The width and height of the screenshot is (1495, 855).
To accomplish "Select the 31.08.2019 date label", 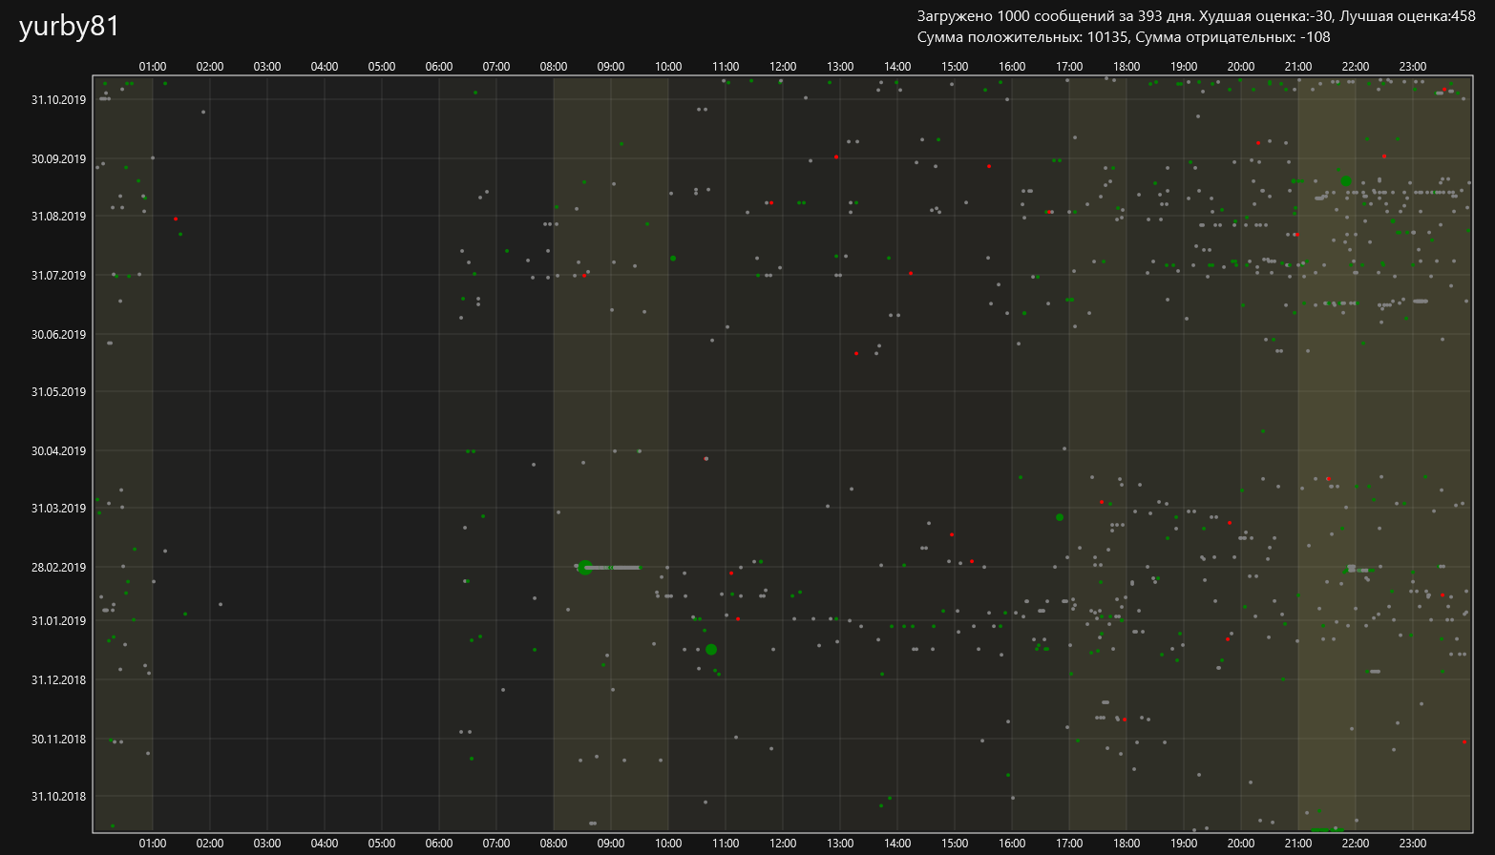I will (x=58, y=217).
